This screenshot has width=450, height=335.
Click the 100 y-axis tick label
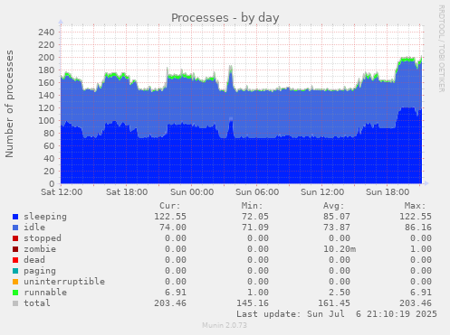(46, 121)
